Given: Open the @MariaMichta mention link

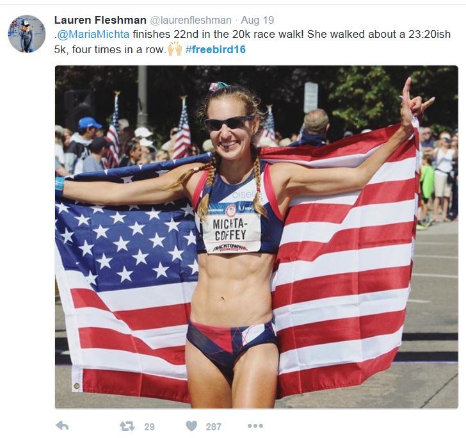Looking at the screenshot, I should tap(93, 34).
